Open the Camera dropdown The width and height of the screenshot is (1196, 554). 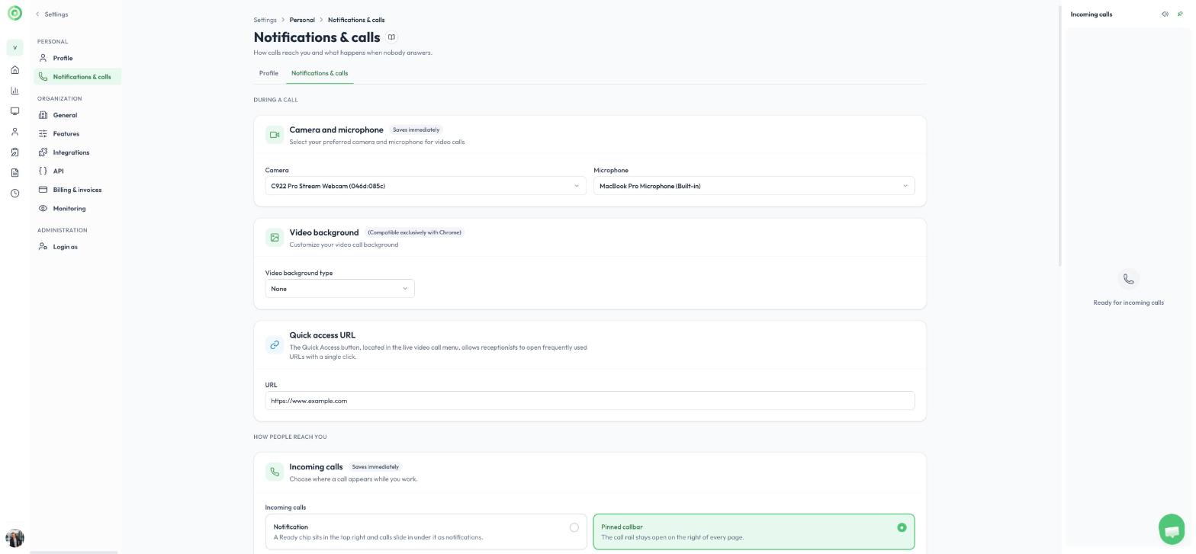[x=426, y=186]
